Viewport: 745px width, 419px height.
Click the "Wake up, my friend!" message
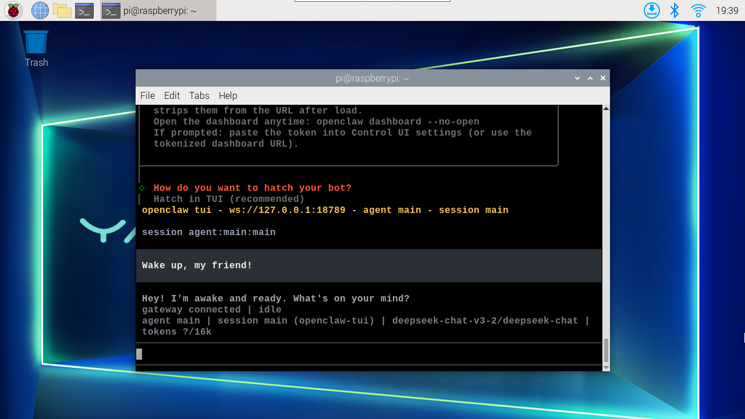pos(197,265)
